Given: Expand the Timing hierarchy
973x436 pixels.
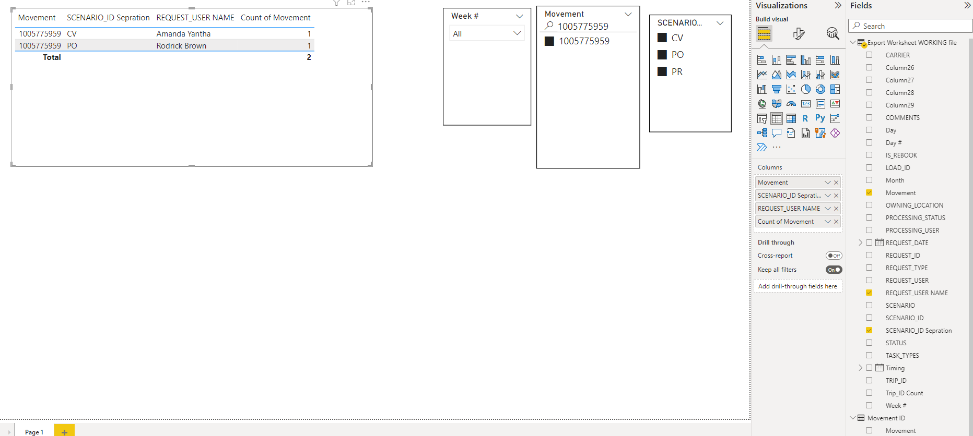Looking at the screenshot, I should click(x=860, y=368).
